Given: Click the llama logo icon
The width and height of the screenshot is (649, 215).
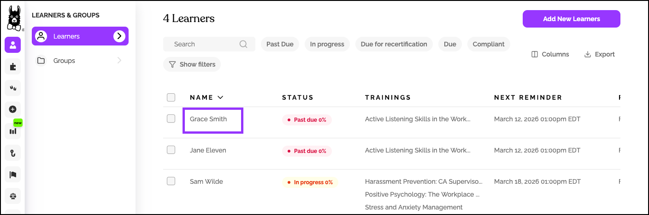Looking at the screenshot, I should pyautogui.click(x=13, y=18).
